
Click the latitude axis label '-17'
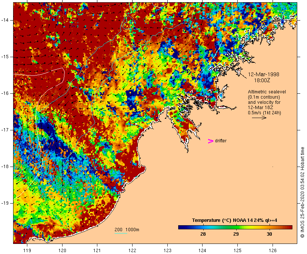point(5,130)
